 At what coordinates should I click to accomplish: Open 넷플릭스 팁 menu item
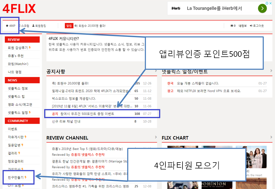pos(16,96)
